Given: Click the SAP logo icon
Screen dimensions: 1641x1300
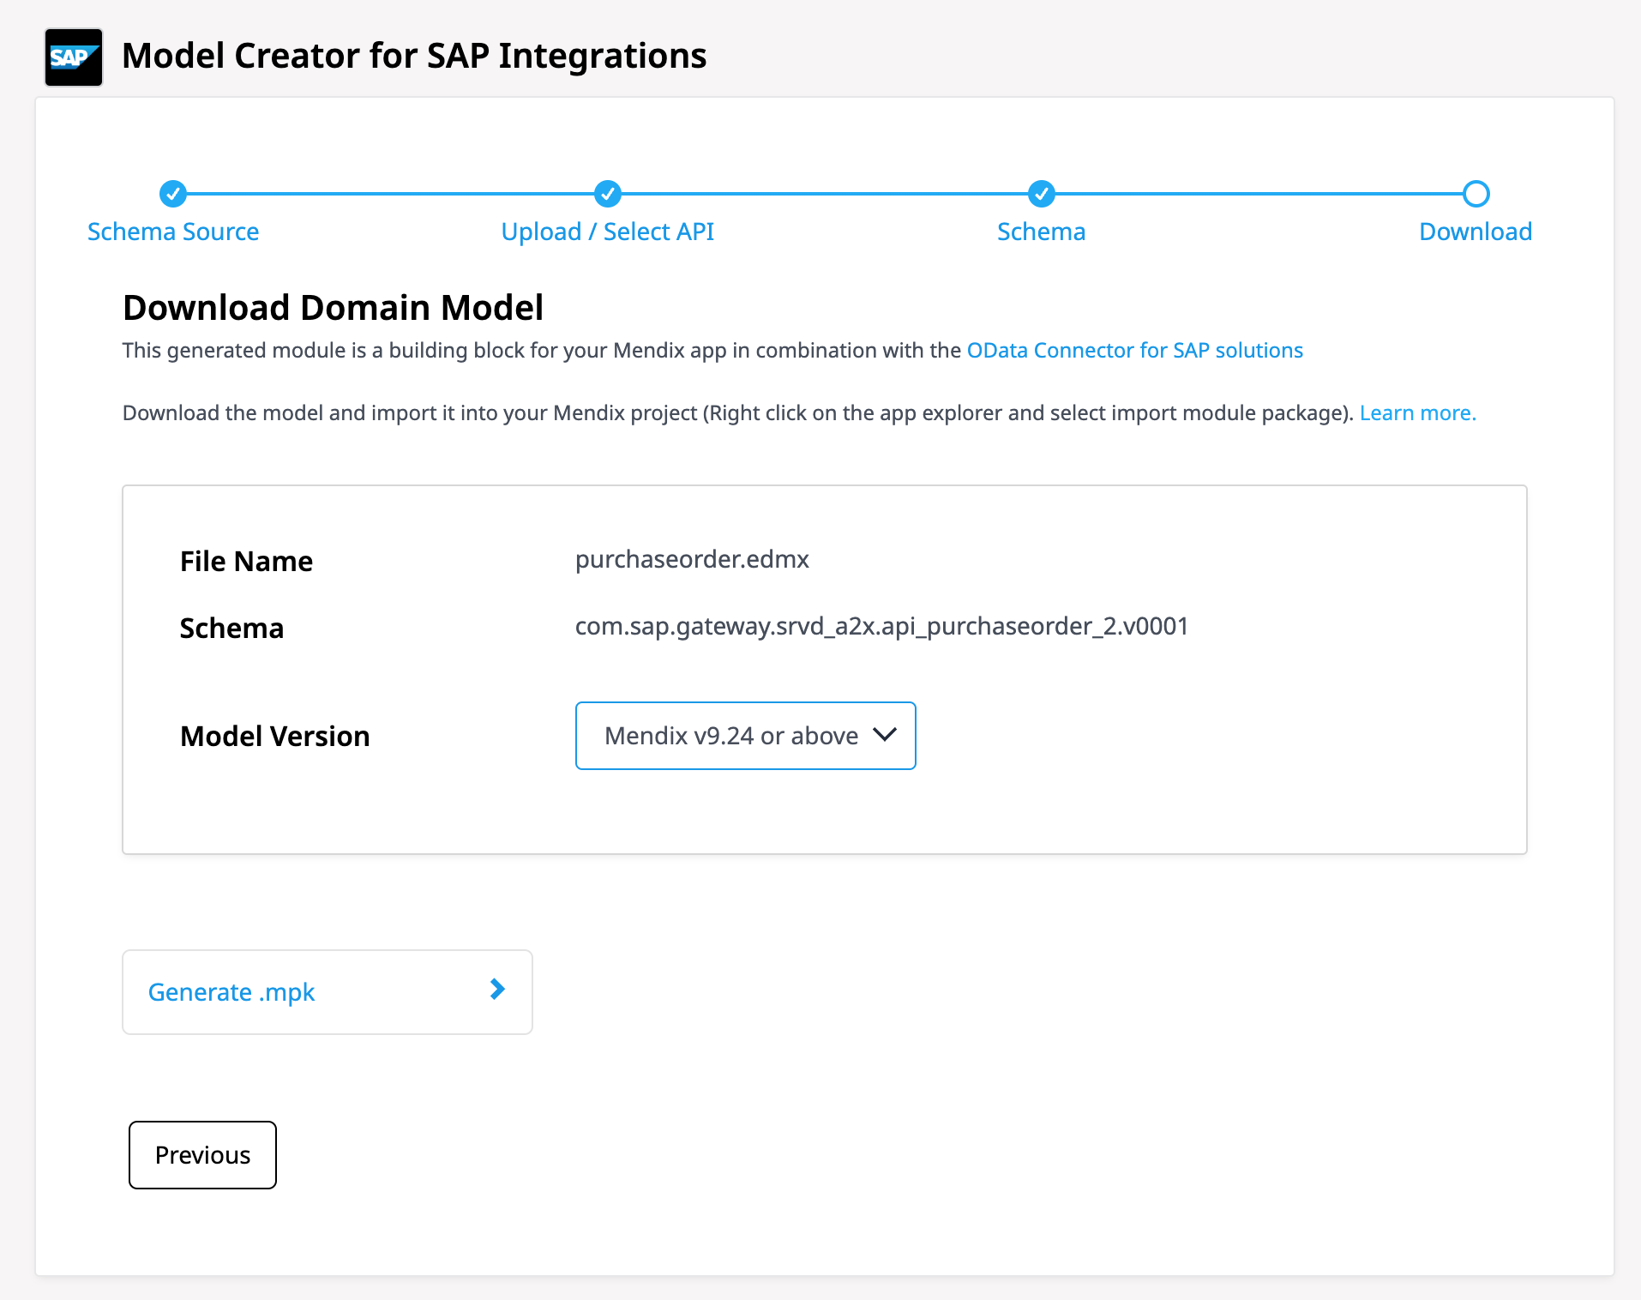Looking at the screenshot, I should tap(74, 57).
